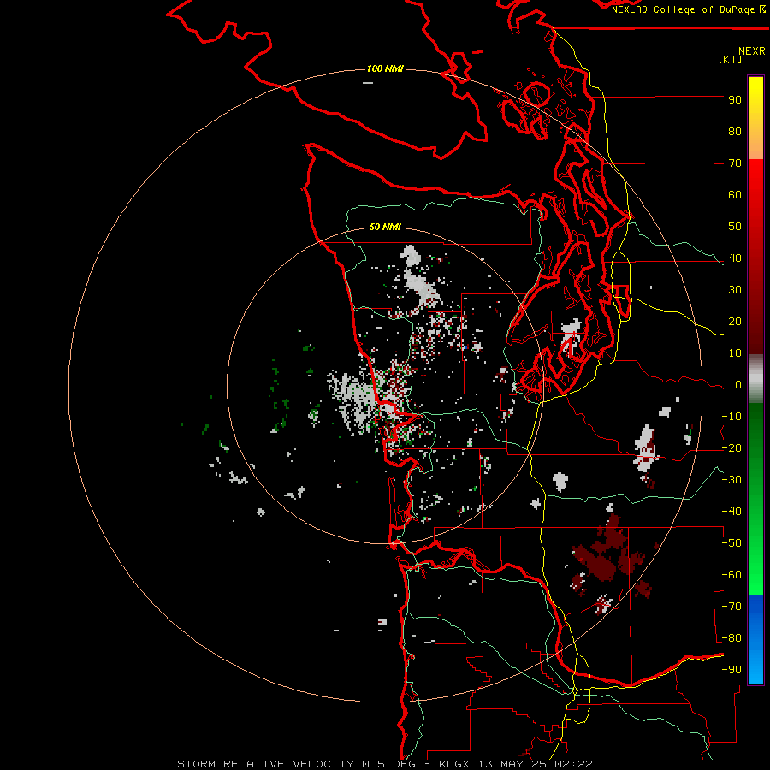Click the 0.5 DEG elevation angle in caption
Image resolution: width=770 pixels, height=770 pixels.
click(388, 764)
